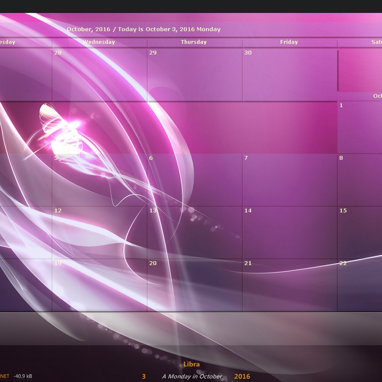The height and width of the screenshot is (382, 382).
Task: Select the Wednesday column header
Action: pyautogui.click(x=99, y=42)
